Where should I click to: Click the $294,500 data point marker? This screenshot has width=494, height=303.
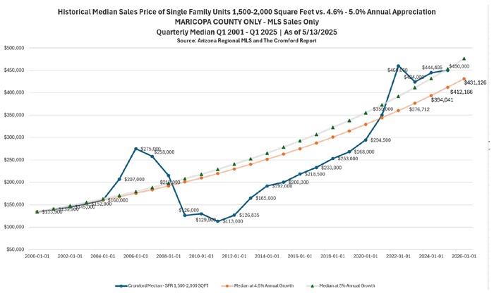pyautogui.click(x=366, y=140)
